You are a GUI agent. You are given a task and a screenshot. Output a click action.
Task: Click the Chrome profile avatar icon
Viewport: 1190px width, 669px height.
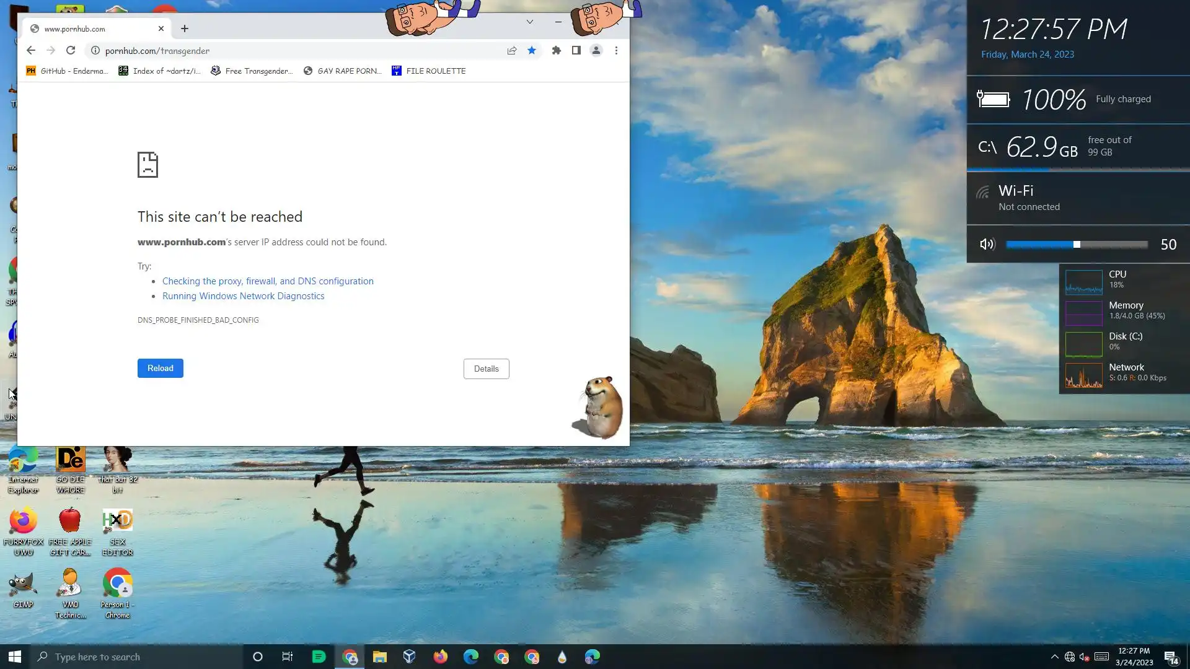click(596, 51)
